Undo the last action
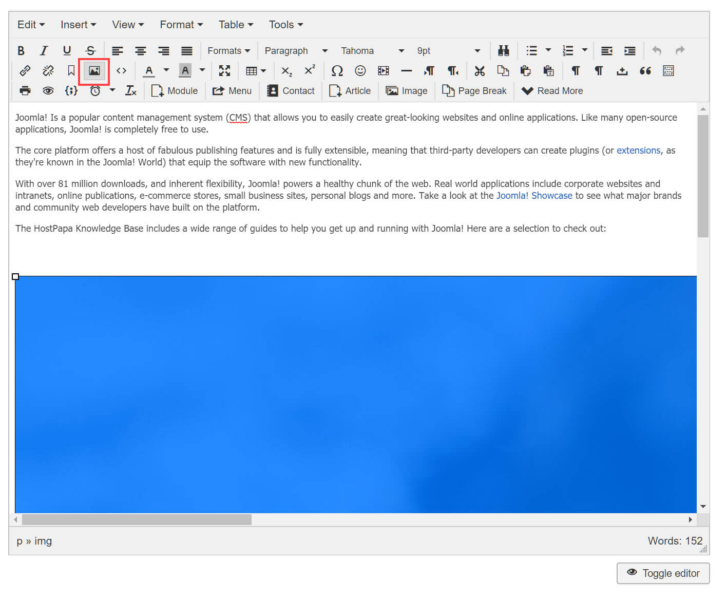The image size is (726, 600). 657,50
